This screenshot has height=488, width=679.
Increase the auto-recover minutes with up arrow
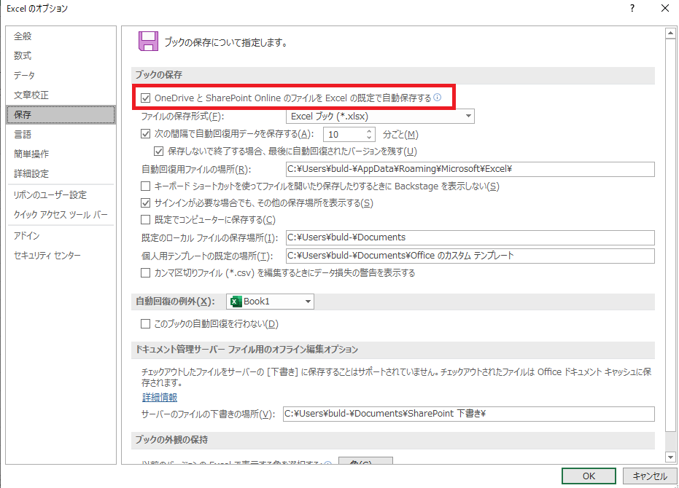pyautogui.click(x=369, y=131)
